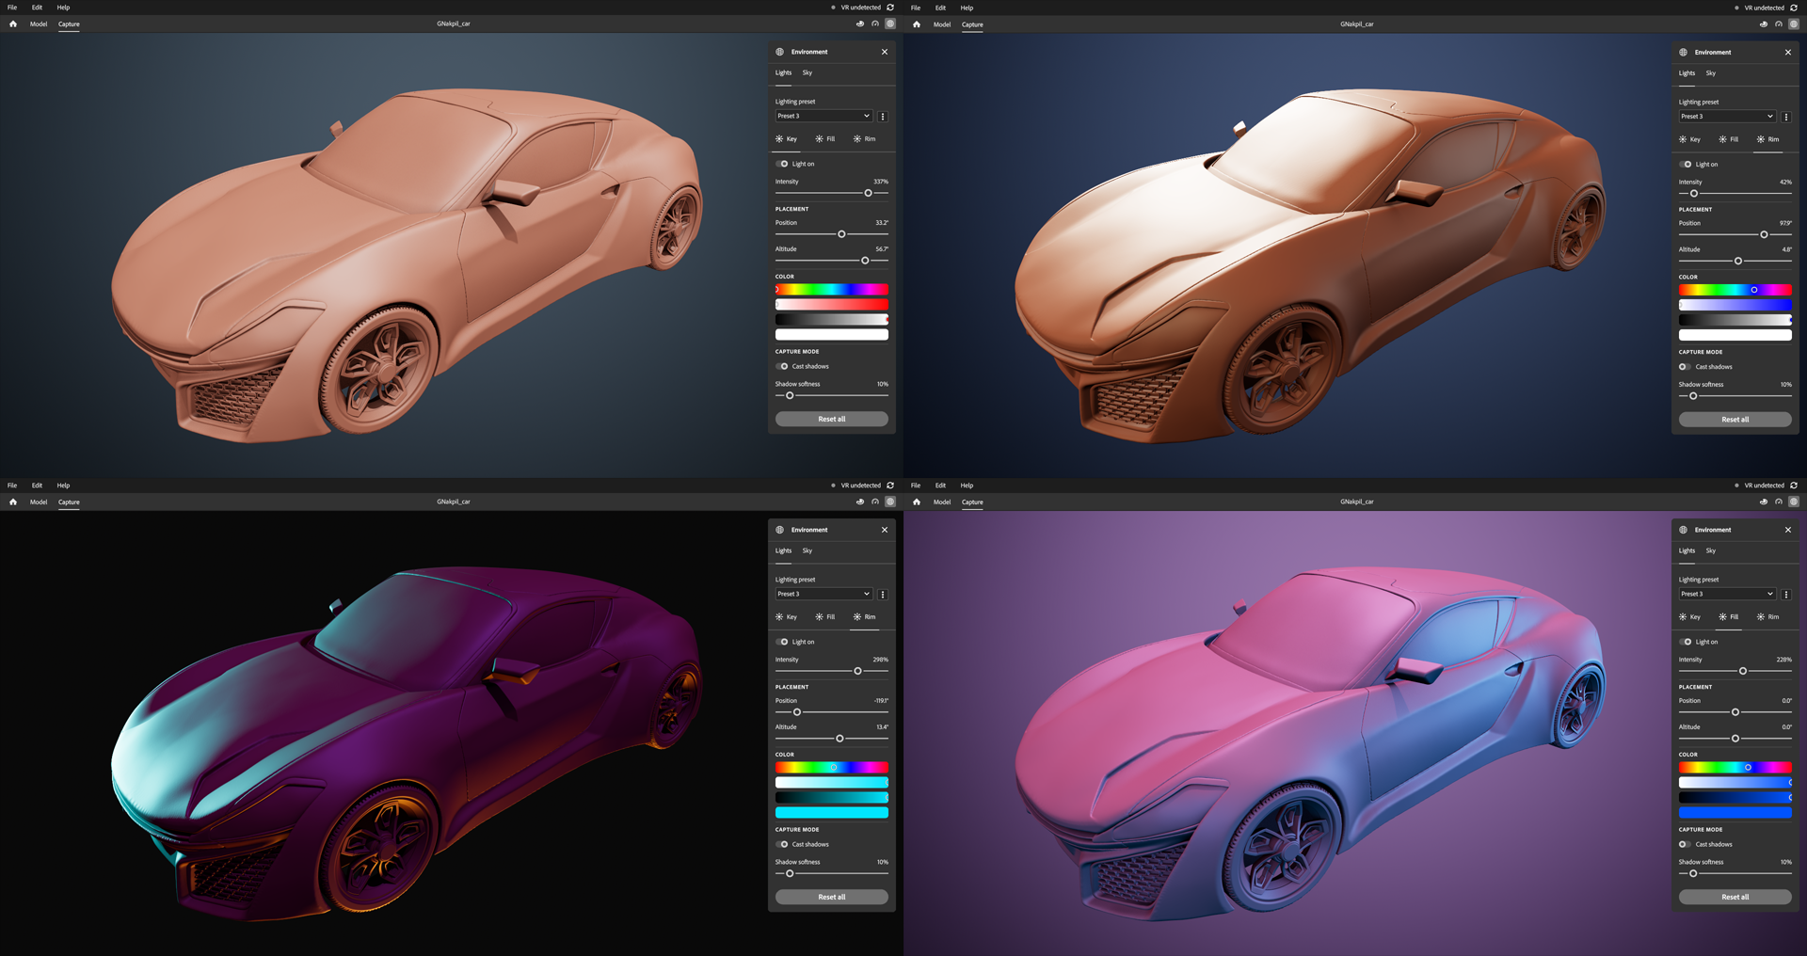
Task: Click VR refresh icon in purple-background window
Action: (1794, 486)
